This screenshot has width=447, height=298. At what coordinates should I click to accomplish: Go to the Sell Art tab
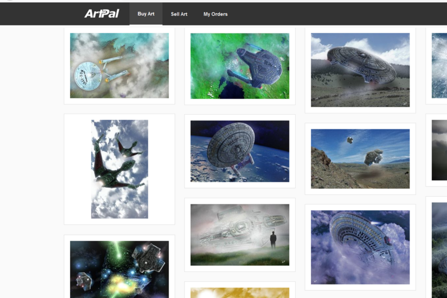[179, 14]
